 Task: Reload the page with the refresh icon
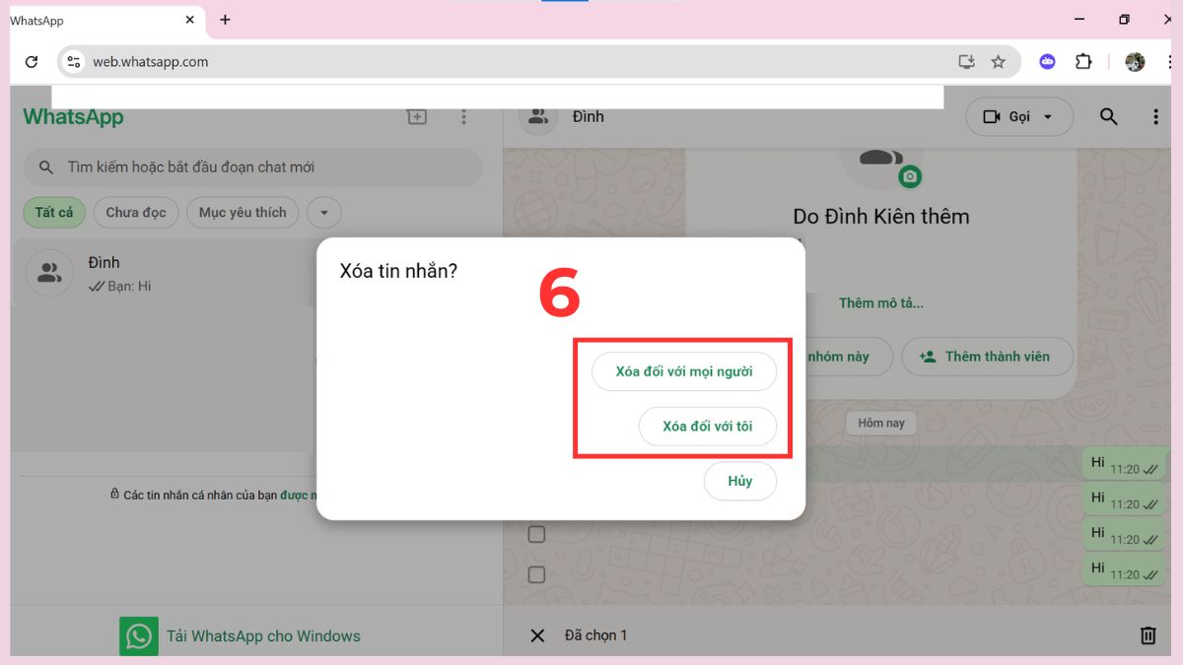pyautogui.click(x=31, y=61)
